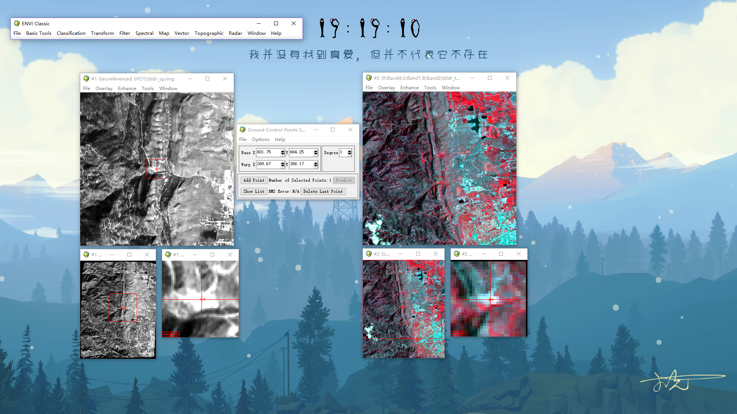Screen dimensions: 737x414
Task: Open the Filter menu
Action: tap(125, 33)
